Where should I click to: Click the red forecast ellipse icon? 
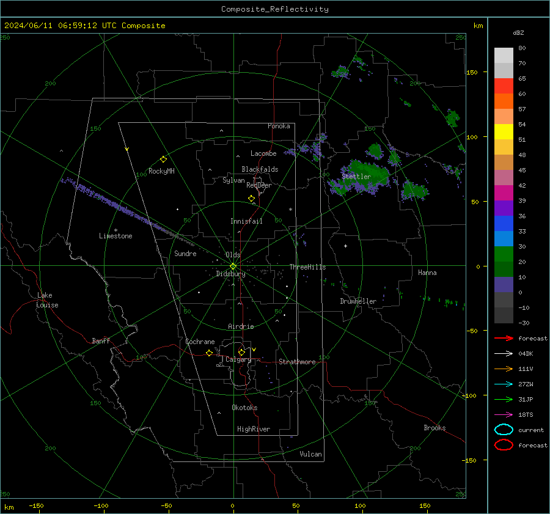pyautogui.click(x=504, y=445)
